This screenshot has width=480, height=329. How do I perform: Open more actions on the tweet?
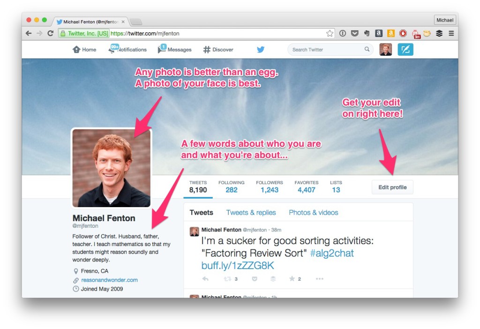point(319,279)
